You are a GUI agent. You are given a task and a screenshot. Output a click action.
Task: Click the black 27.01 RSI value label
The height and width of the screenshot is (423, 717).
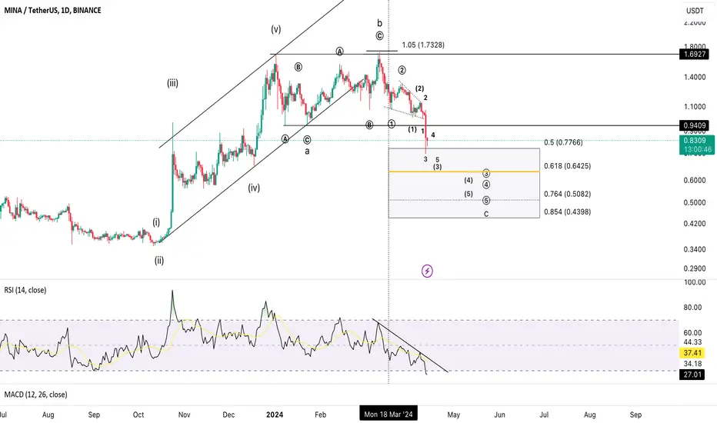tap(692, 375)
